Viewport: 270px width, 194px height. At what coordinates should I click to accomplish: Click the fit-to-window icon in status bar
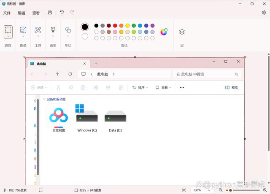[x=184, y=190]
